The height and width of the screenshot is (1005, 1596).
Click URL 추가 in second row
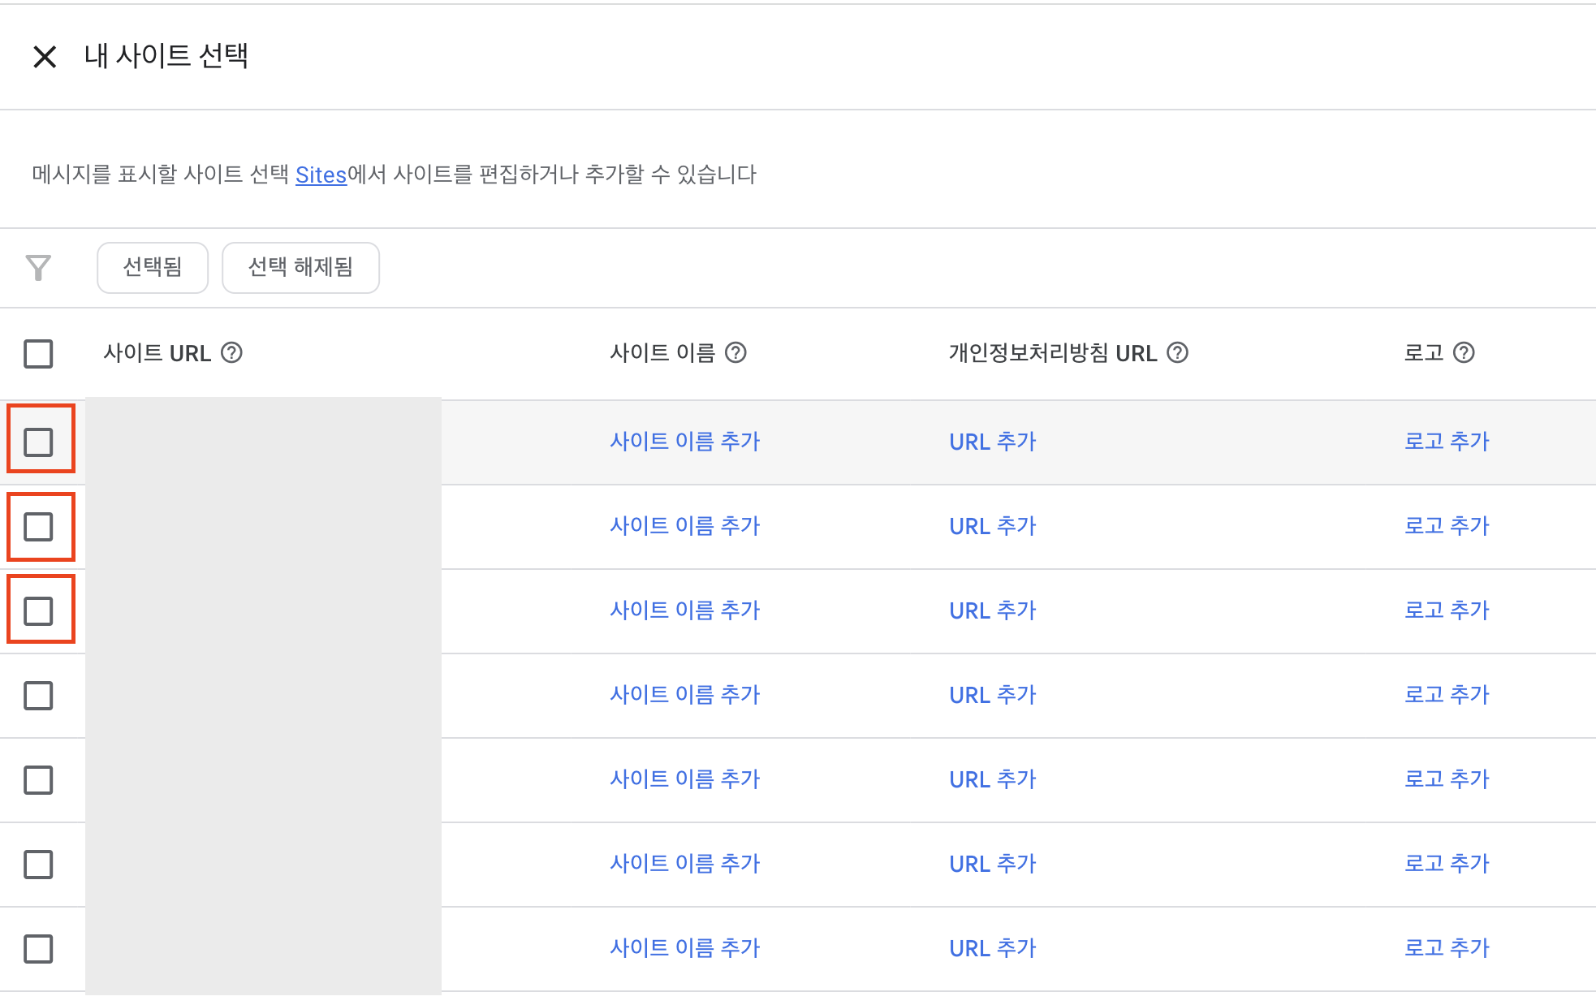pos(992,526)
